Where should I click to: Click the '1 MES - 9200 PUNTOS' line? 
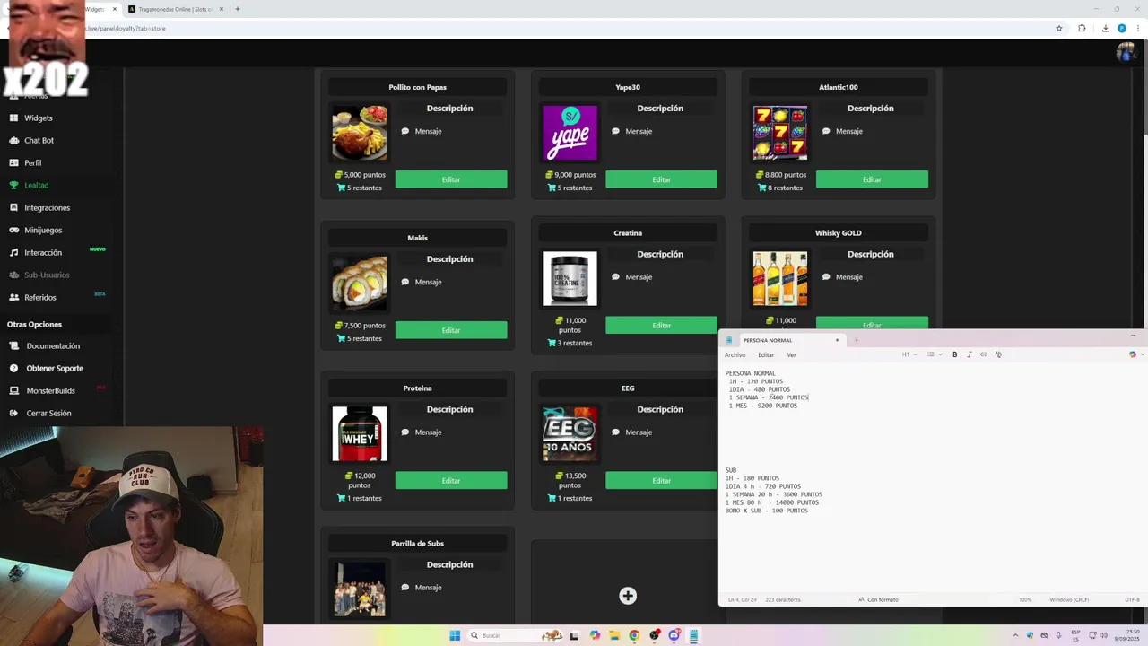[763, 406]
